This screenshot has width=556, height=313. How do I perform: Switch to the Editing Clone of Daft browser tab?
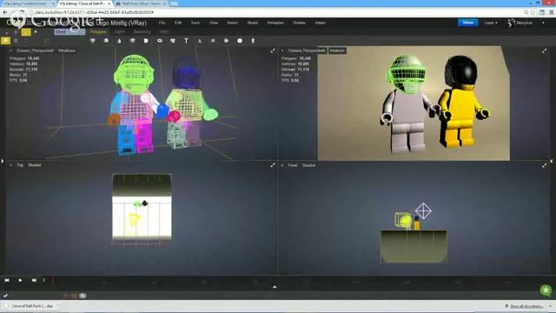click(85, 3)
